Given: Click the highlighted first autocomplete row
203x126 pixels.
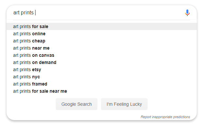Looking at the screenshot, I should (x=102, y=26).
